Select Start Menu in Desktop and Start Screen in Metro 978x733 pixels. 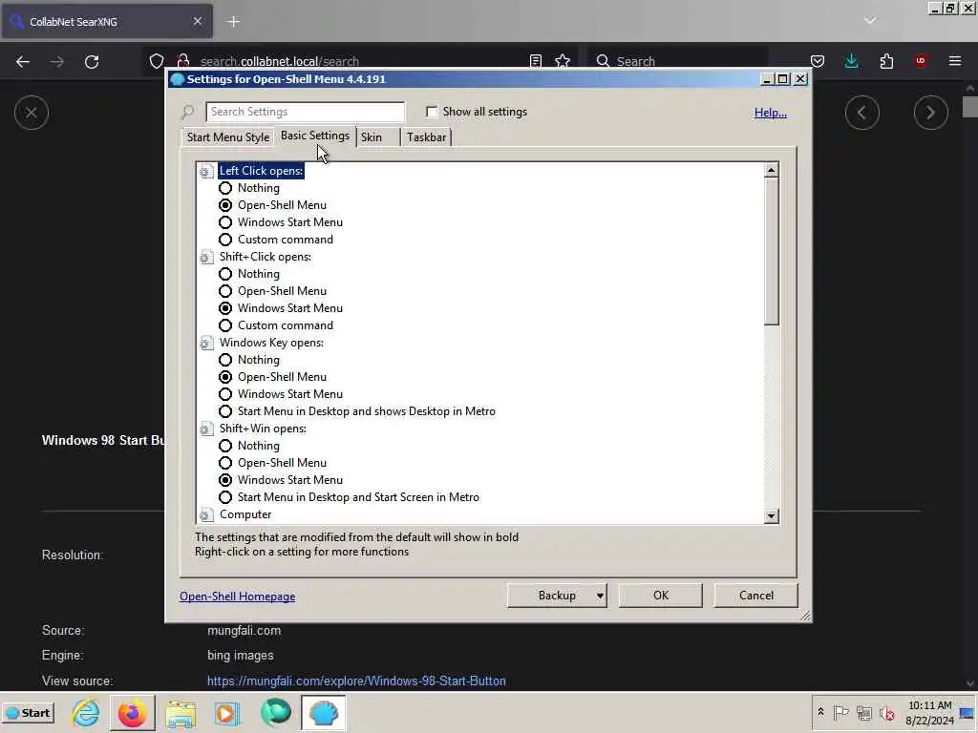[225, 497]
